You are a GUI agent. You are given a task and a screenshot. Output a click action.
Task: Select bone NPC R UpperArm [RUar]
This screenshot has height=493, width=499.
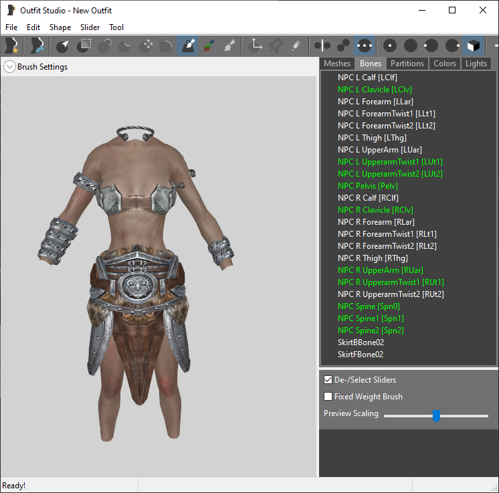click(381, 270)
